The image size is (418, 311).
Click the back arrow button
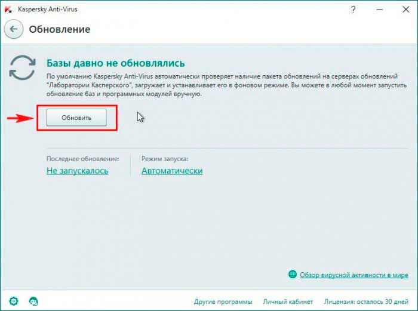pos(14,29)
